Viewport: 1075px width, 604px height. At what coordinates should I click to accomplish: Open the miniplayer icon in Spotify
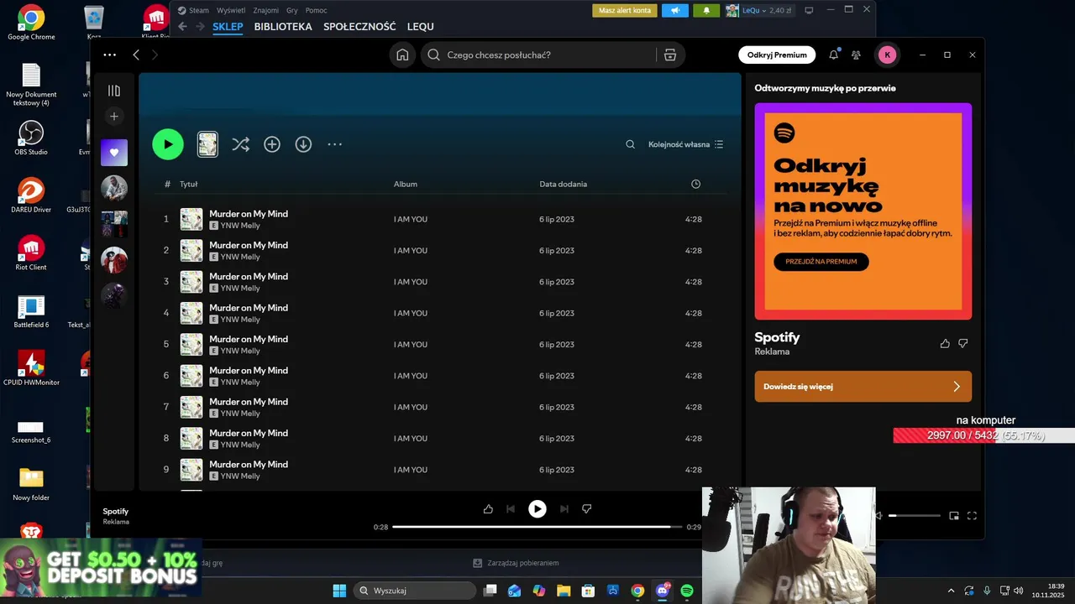pyautogui.click(x=954, y=515)
